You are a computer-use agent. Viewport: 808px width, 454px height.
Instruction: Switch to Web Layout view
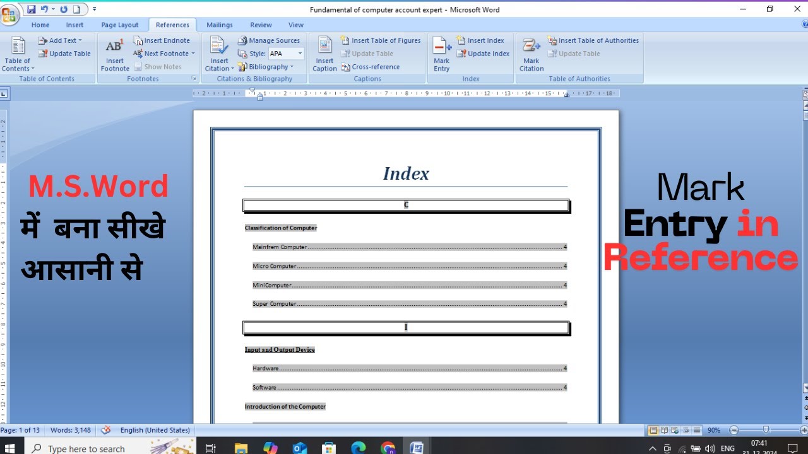[x=674, y=430]
